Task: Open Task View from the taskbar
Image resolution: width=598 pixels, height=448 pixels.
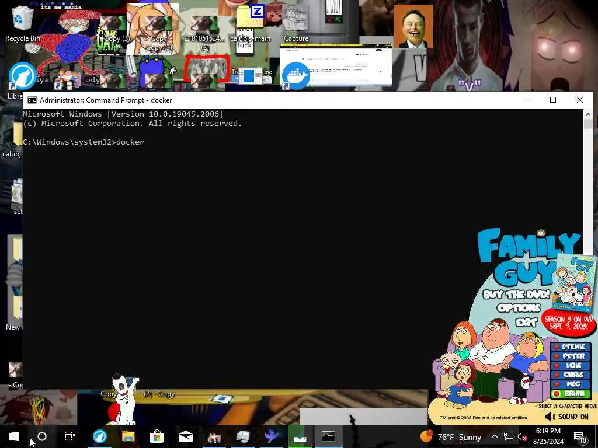Action: coord(70,436)
